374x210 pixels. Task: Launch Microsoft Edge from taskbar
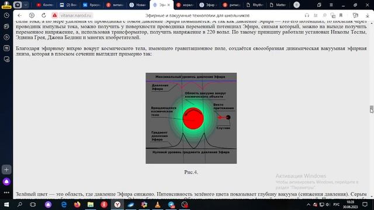[64, 205]
